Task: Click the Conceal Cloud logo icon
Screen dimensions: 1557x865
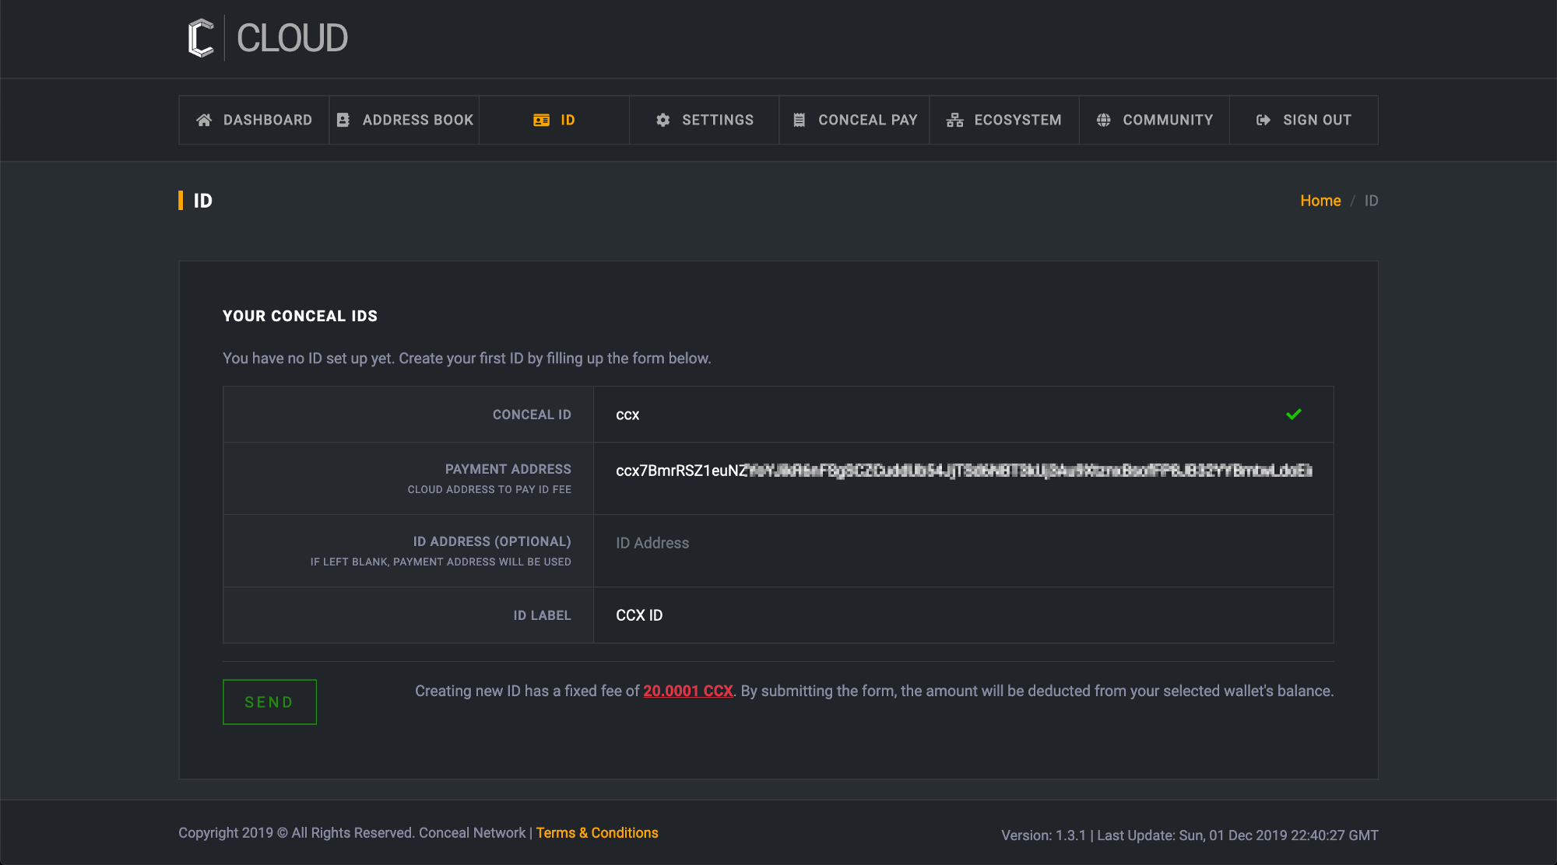Action: click(201, 38)
